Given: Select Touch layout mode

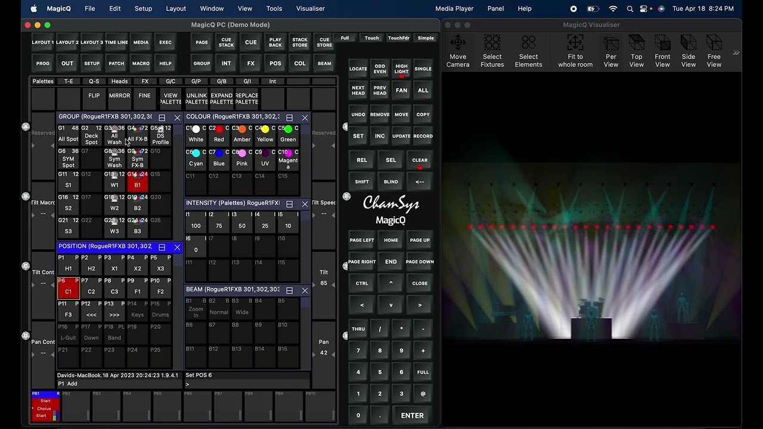Looking at the screenshot, I should pos(372,38).
